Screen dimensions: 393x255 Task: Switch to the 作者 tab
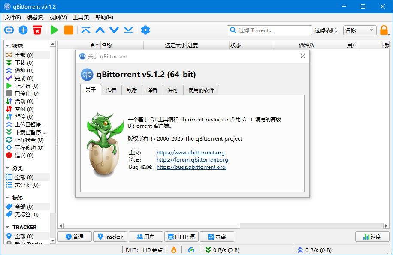(x=111, y=90)
